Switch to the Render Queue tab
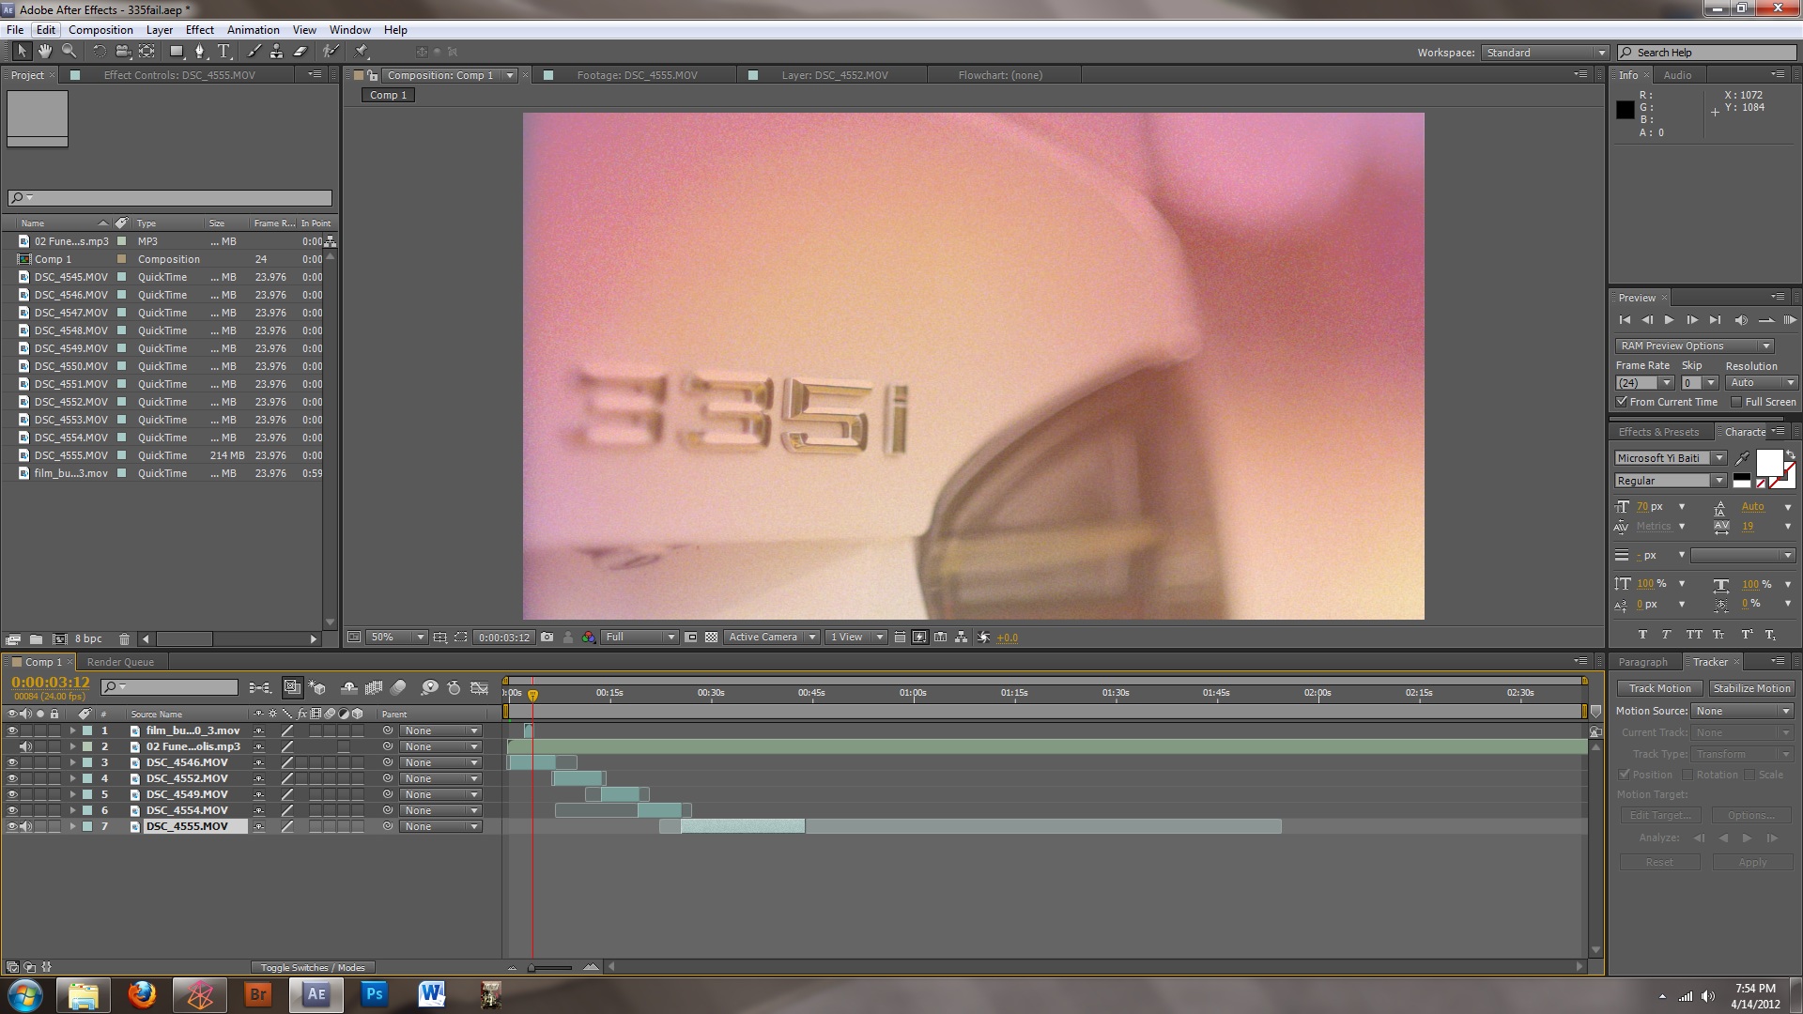The width and height of the screenshot is (1803, 1014). pyautogui.click(x=120, y=662)
